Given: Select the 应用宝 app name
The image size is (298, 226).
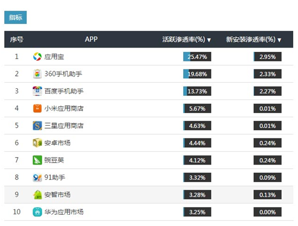Looking at the screenshot, I should click(54, 57).
